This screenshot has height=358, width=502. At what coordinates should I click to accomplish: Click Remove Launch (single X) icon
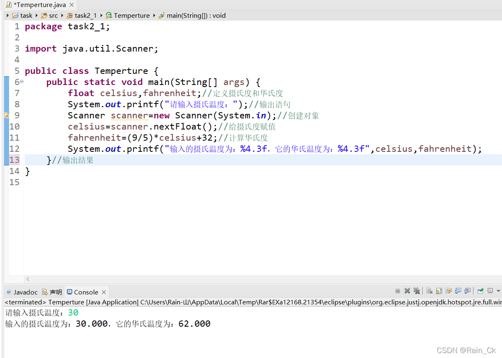(407, 291)
